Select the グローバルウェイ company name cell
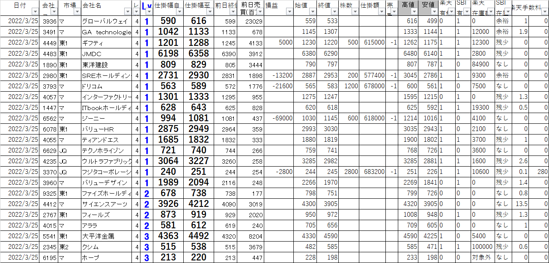 tap(106, 21)
